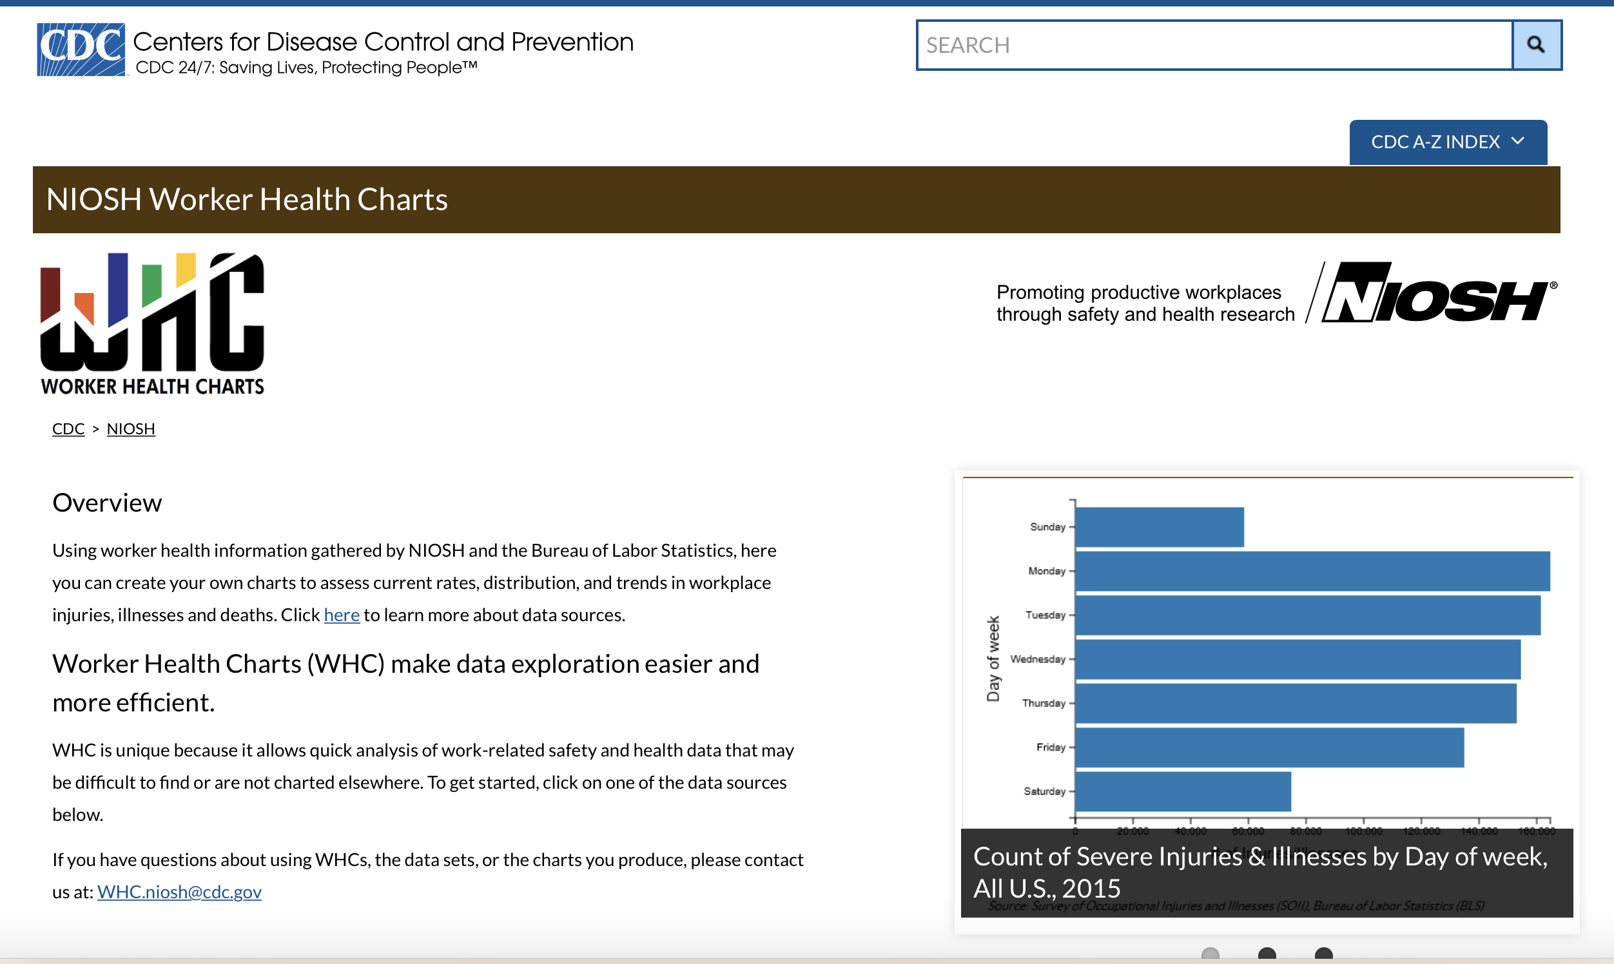Image resolution: width=1614 pixels, height=964 pixels.
Task: Open the NIOSH Worker Health Charts banner
Action: (247, 199)
